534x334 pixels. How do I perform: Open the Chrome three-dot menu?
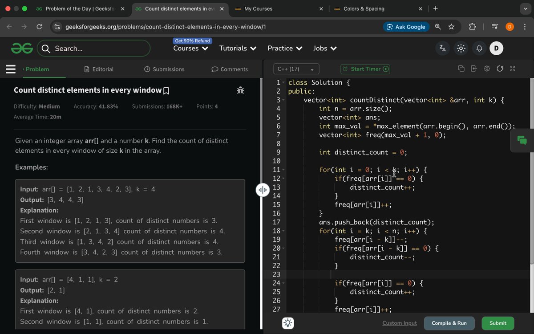pos(525,27)
